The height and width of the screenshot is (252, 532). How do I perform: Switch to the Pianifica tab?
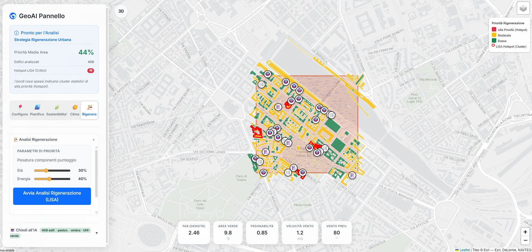coord(37,110)
